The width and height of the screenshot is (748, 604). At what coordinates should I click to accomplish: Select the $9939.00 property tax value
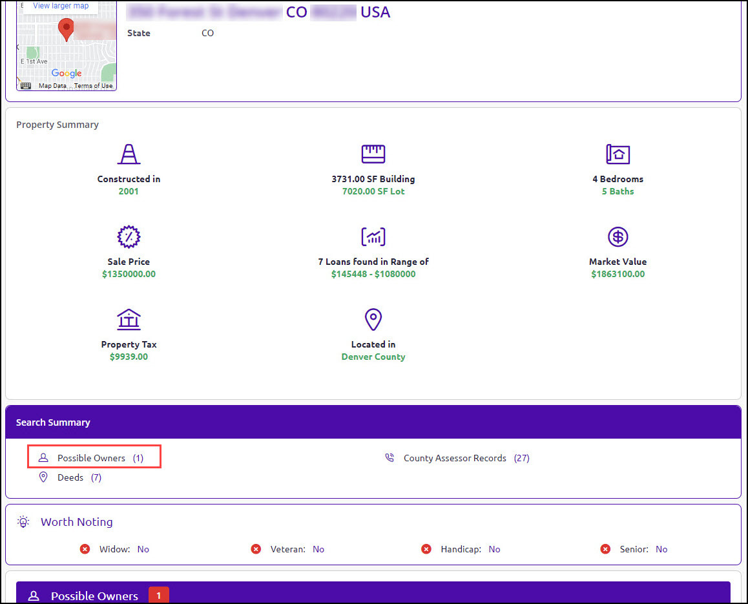(129, 357)
